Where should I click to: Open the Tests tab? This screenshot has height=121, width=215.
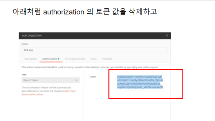click(94, 59)
